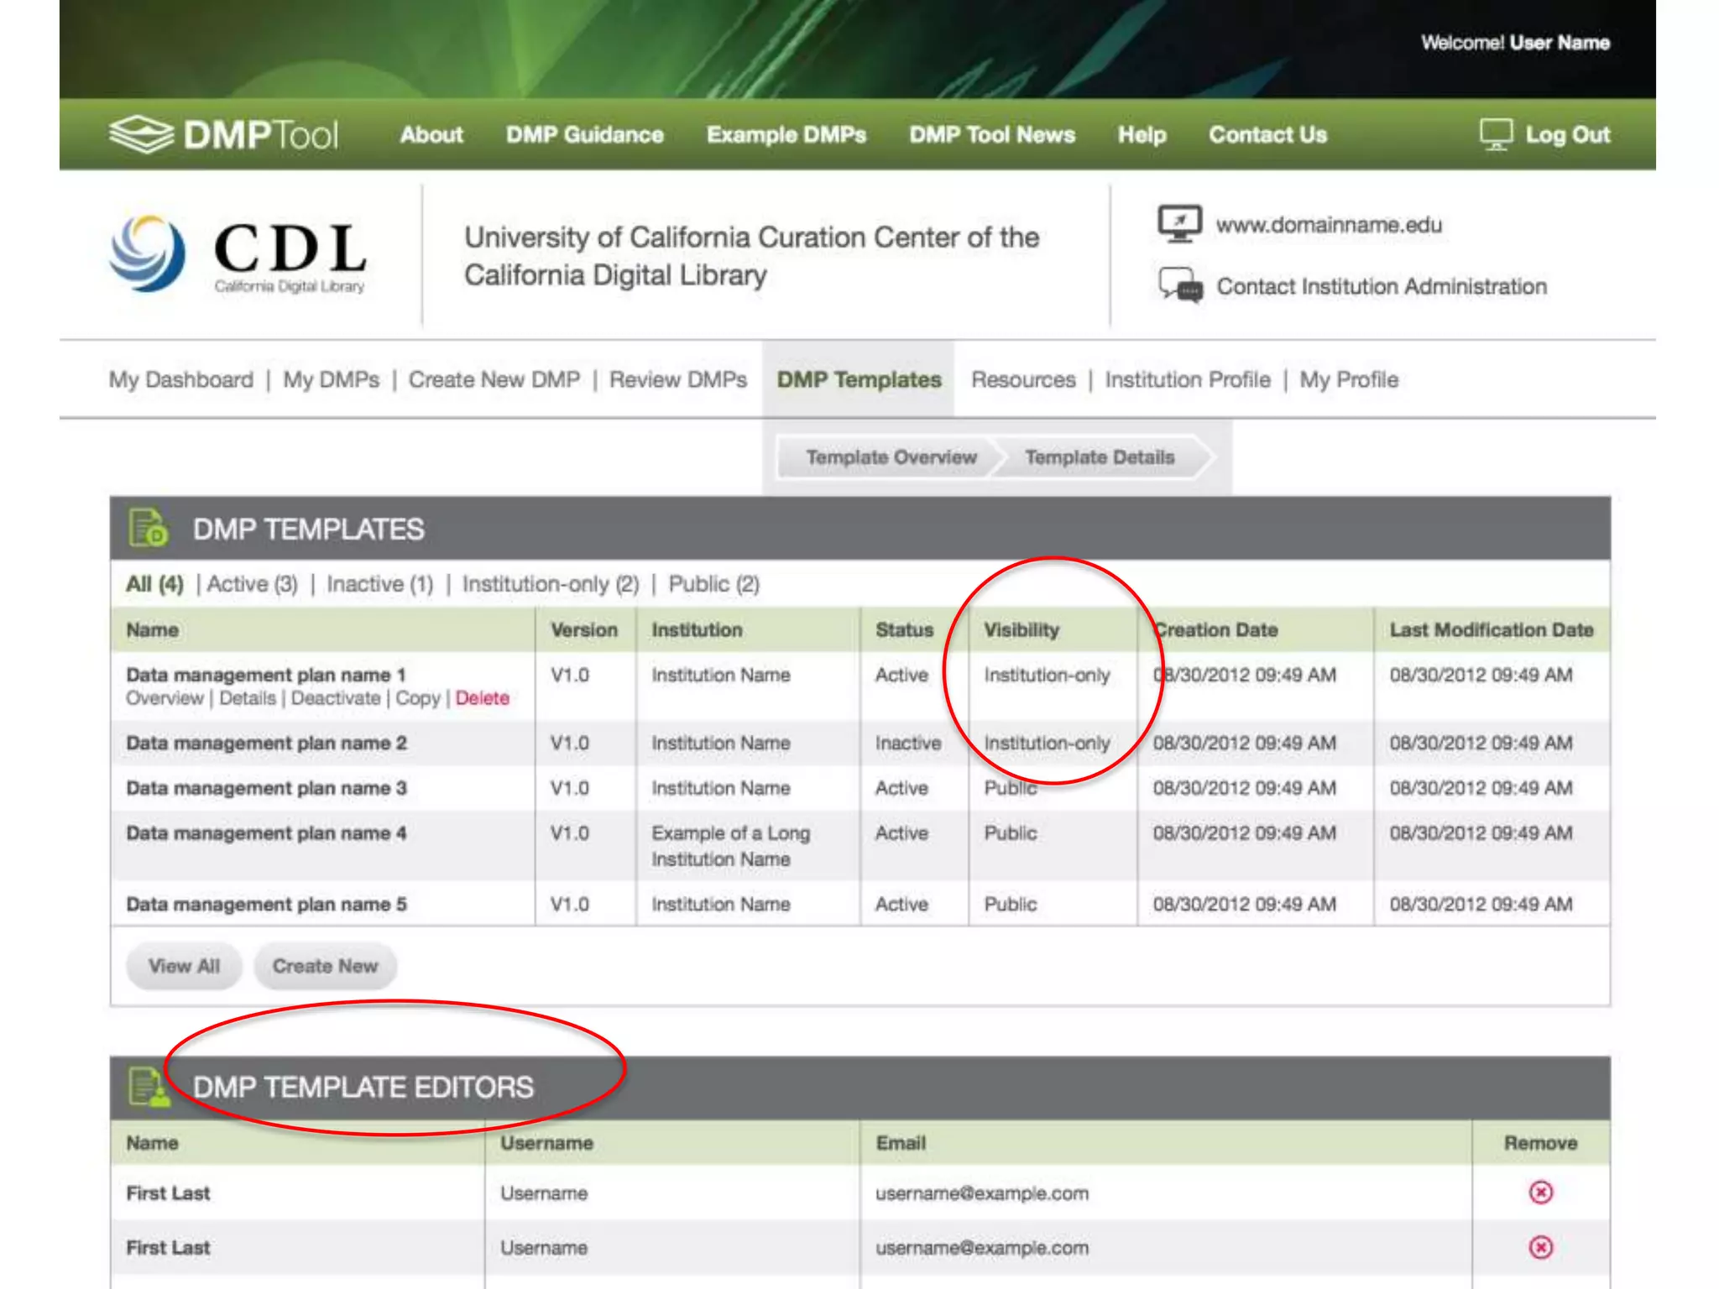The width and height of the screenshot is (1719, 1289).
Task: Click the DMPTool logo icon
Action: point(141,134)
